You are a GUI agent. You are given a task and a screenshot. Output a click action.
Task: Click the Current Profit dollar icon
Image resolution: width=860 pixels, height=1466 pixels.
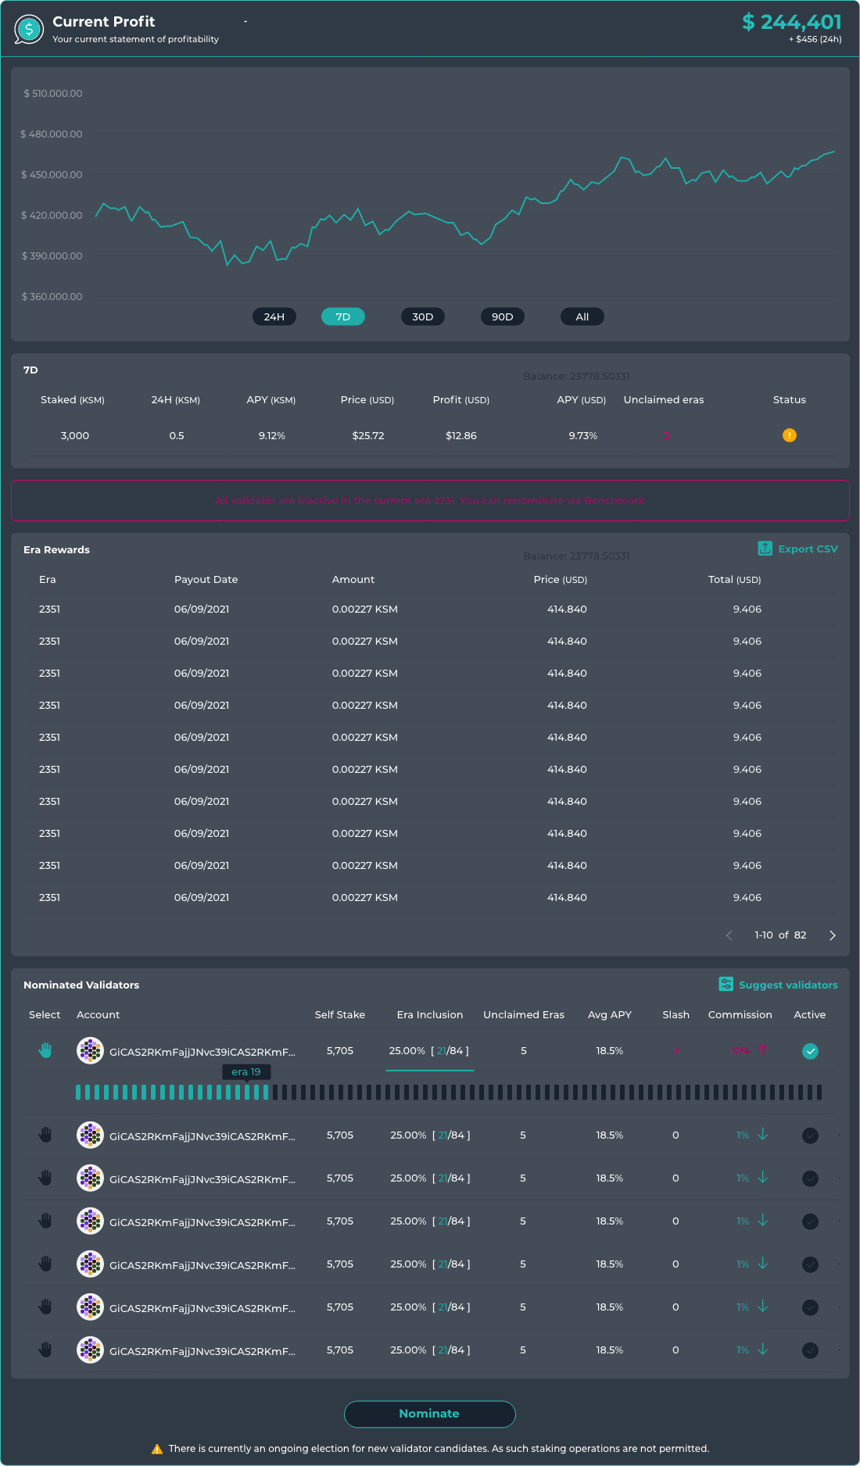(x=29, y=30)
